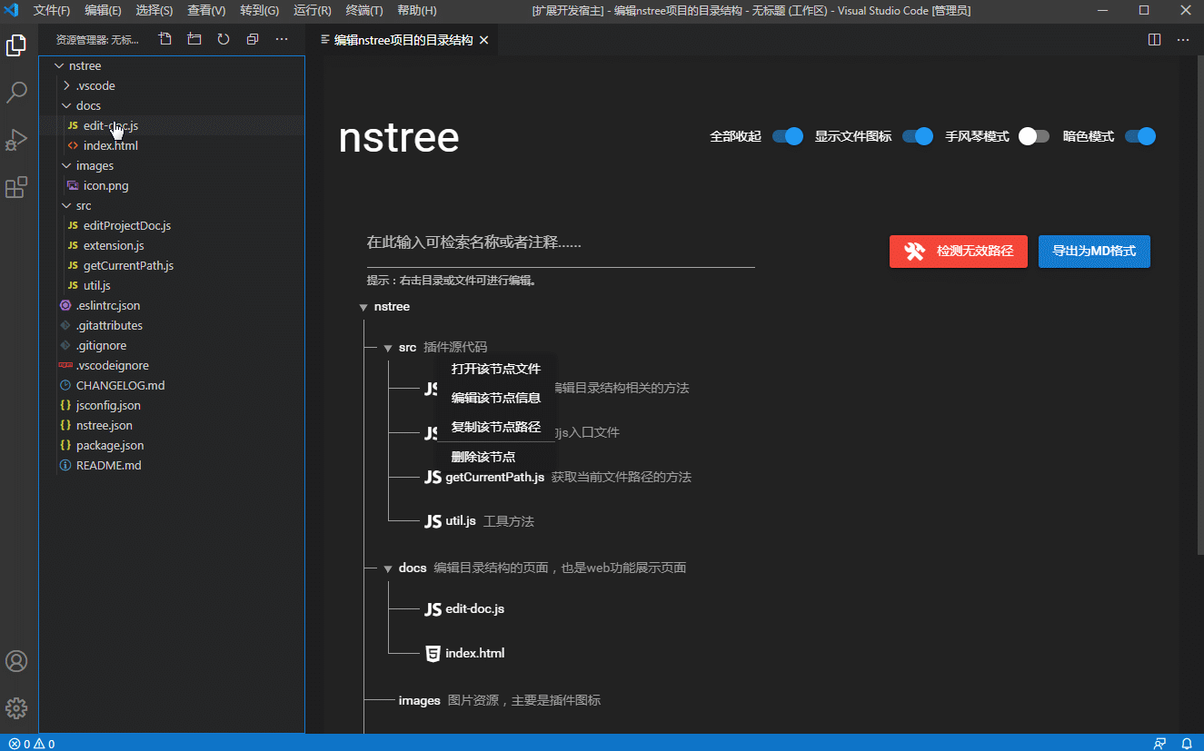This screenshot has height=751, width=1204.
Task: Collapse all folders using the Explorer toolbar icon
Action: click(x=252, y=39)
